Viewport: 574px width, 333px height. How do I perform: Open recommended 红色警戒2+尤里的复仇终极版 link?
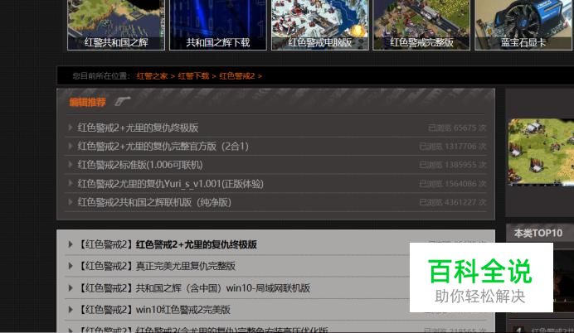(x=138, y=128)
